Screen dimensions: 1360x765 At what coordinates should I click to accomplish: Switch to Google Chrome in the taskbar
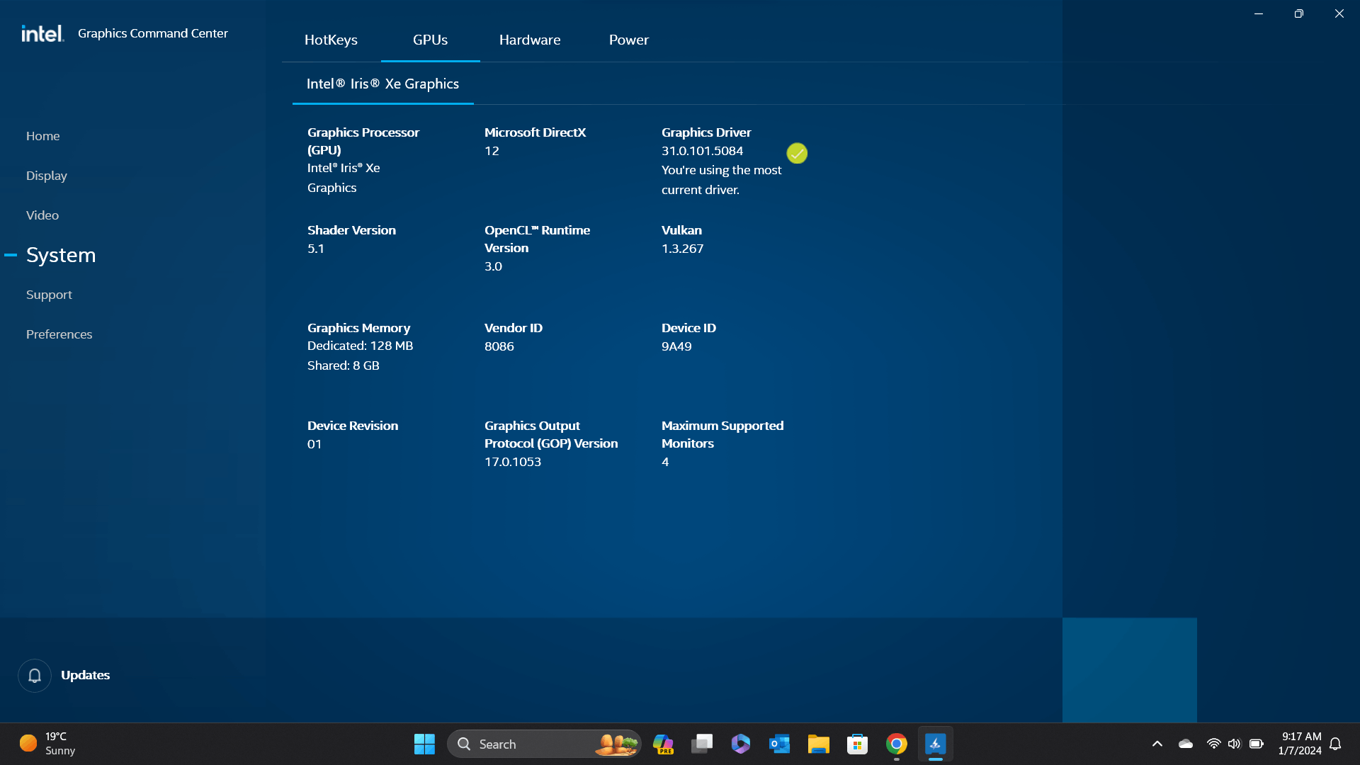click(x=897, y=744)
